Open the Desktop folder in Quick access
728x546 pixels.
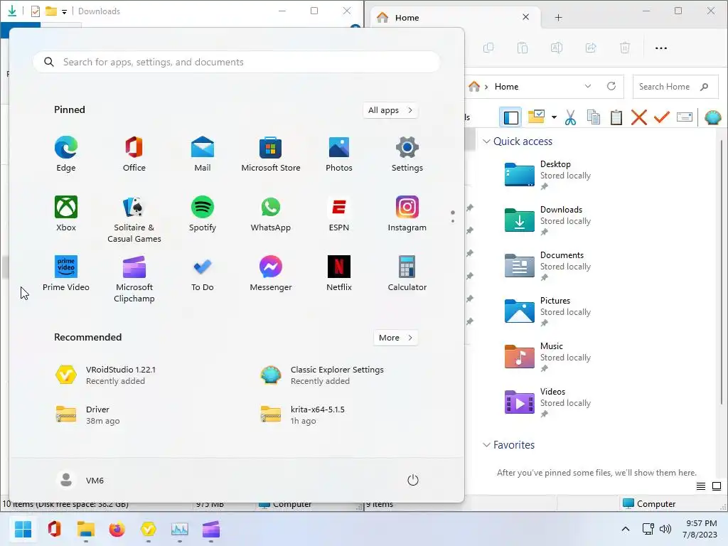(x=548, y=175)
